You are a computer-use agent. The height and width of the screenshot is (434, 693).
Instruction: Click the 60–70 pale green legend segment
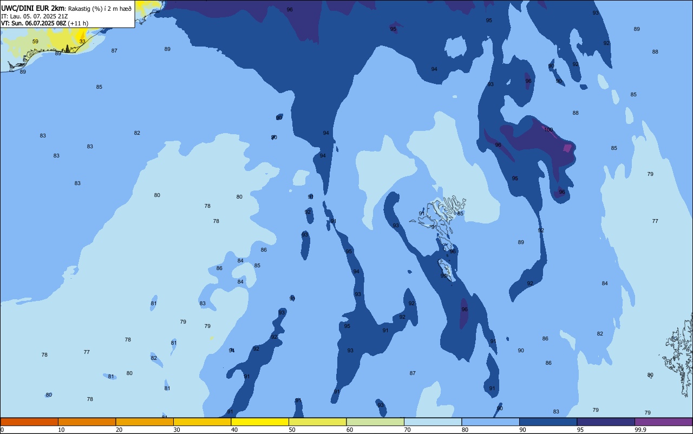[x=375, y=422]
